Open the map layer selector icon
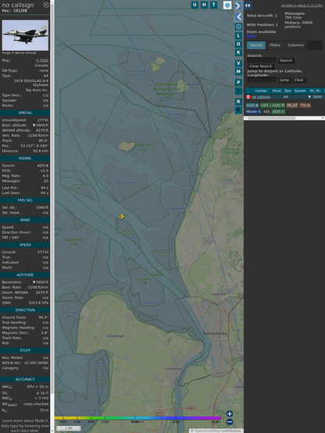Image resolution: width=325 pixels, height=433 pixels. pos(227,5)
